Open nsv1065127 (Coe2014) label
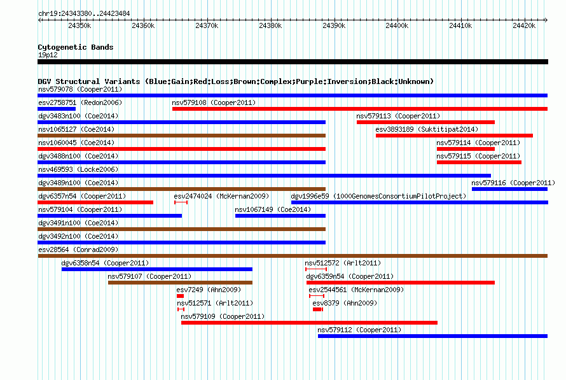Image resolution: width=566 pixels, height=380 pixels. (76, 129)
